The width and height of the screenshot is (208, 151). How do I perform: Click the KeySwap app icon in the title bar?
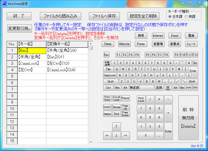pyautogui.click(x=4, y=4)
